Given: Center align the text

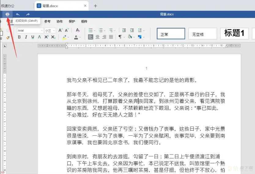Looking at the screenshot, I should click(x=98, y=37).
